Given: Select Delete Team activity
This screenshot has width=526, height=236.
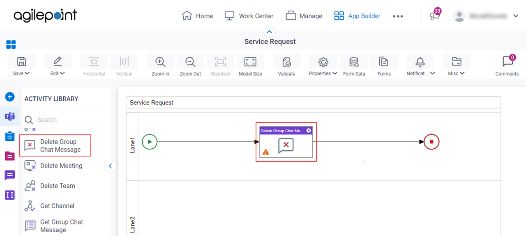Looking at the screenshot, I should 50,186.
